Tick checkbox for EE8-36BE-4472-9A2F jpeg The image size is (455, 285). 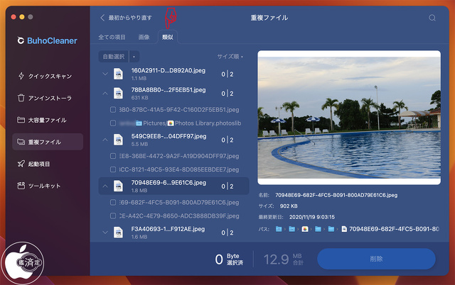tap(113, 156)
